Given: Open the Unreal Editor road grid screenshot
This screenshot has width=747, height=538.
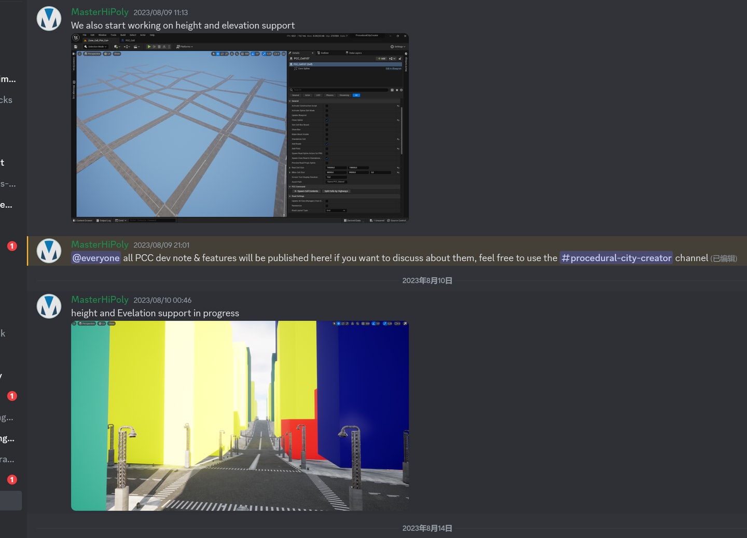Looking at the screenshot, I should click(x=240, y=128).
